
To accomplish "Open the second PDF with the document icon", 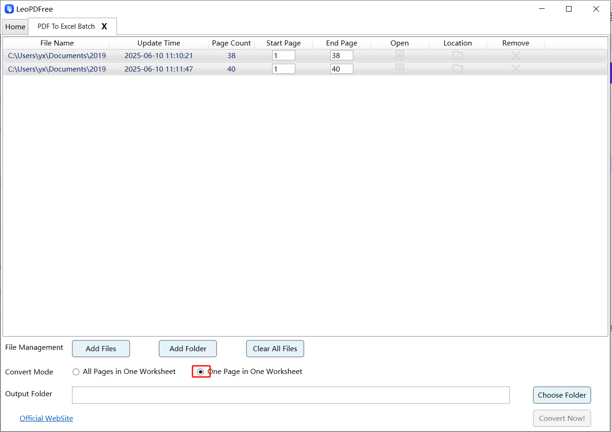I will pyautogui.click(x=400, y=68).
